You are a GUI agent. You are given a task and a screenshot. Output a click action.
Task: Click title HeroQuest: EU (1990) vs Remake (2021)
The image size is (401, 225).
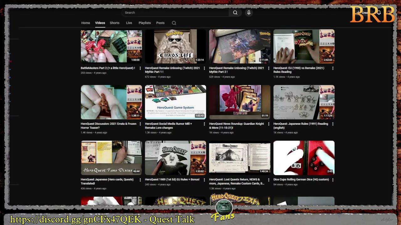[x=299, y=70]
